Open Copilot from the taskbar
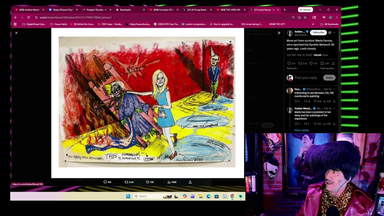The height and width of the screenshot is (216, 384). coord(184,196)
